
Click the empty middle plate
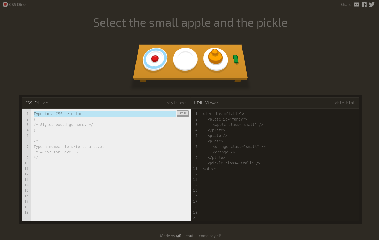click(185, 59)
